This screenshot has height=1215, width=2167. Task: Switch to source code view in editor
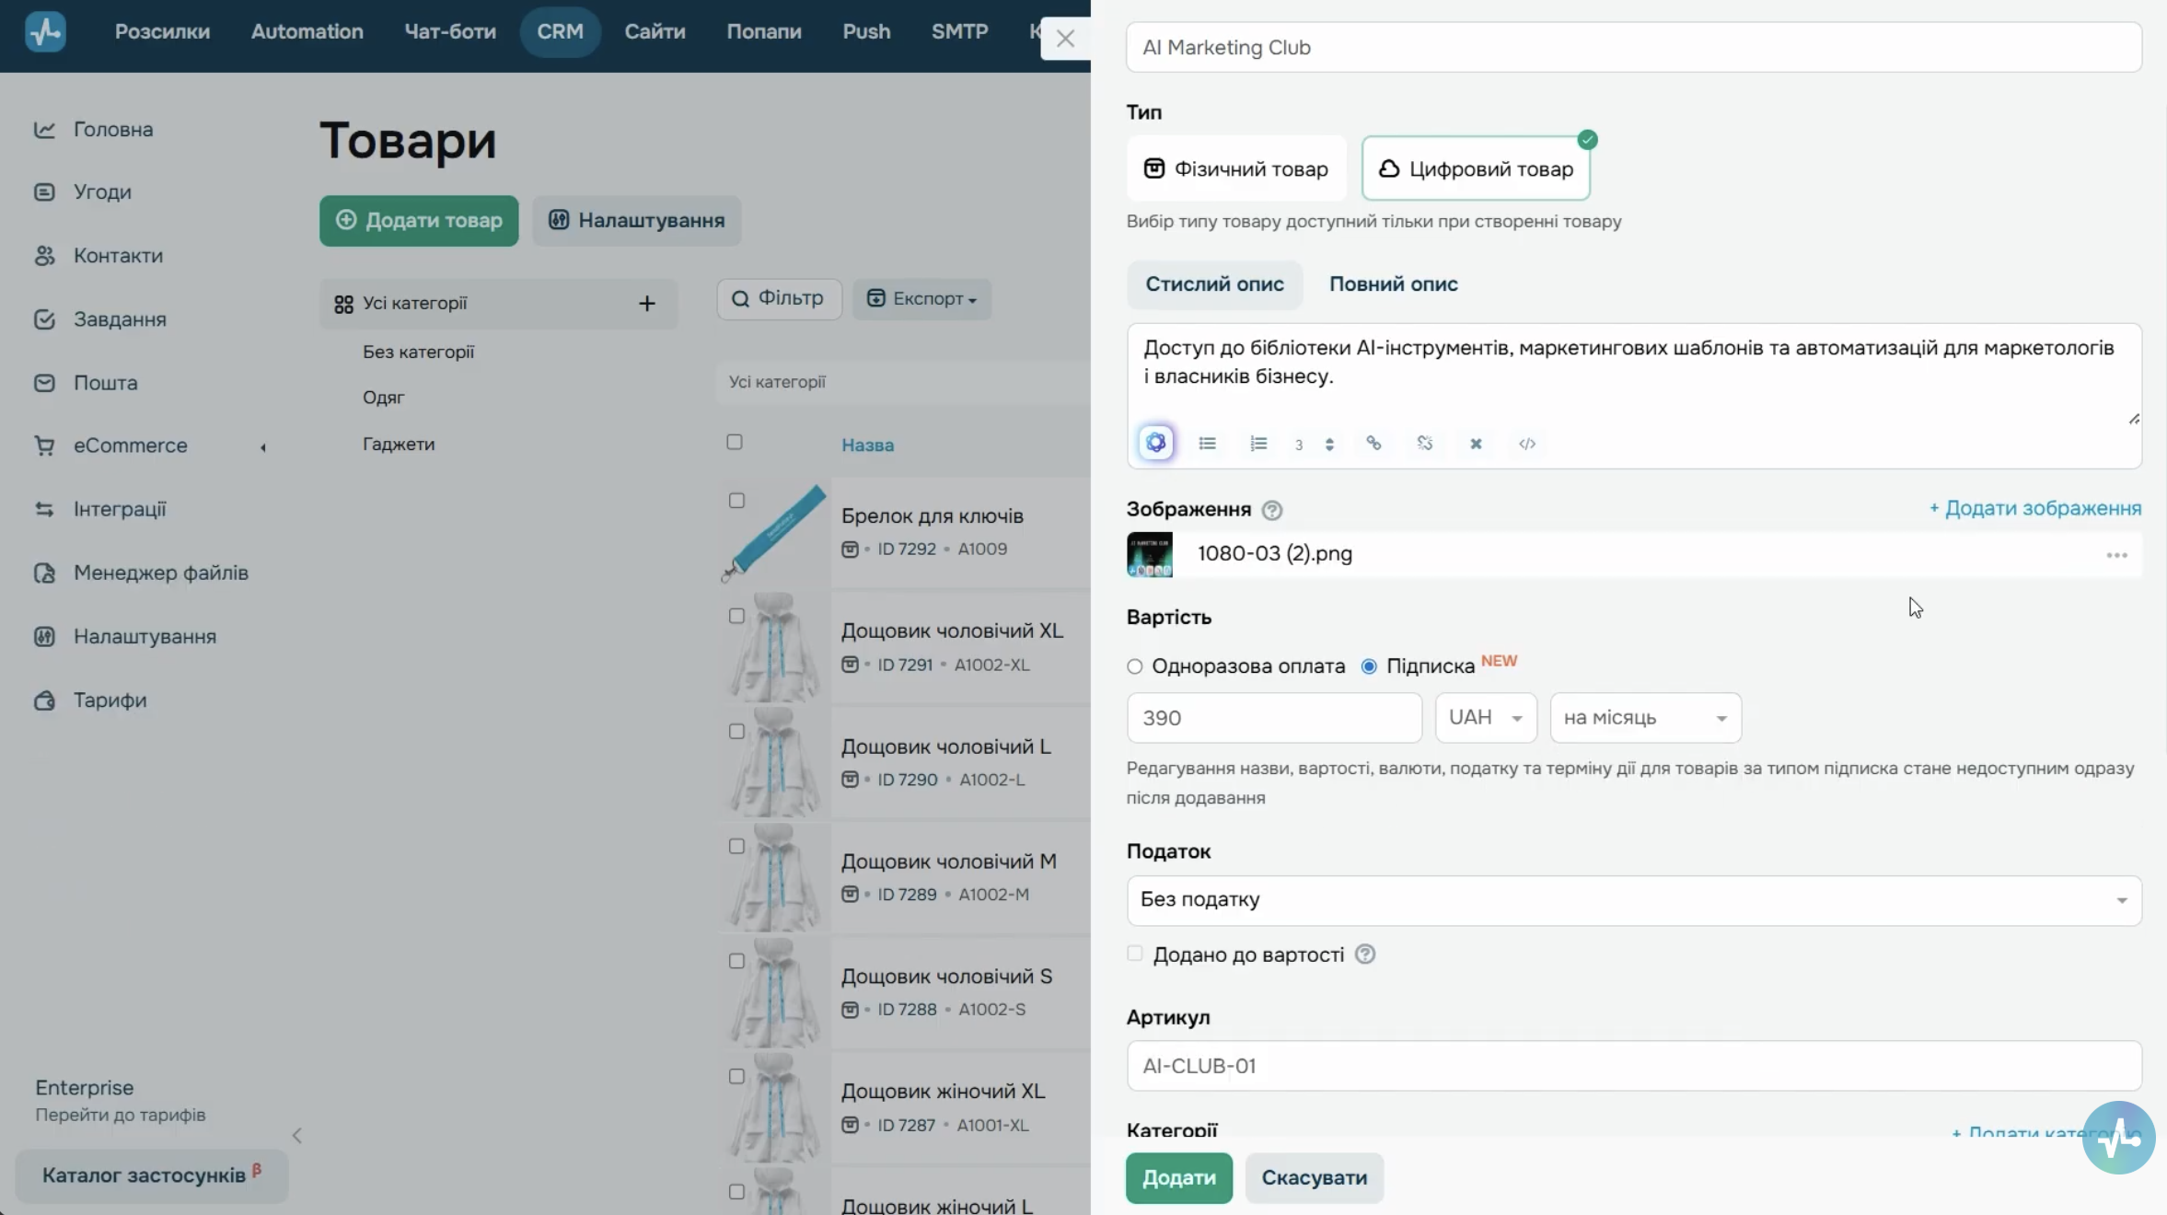pos(1527,444)
